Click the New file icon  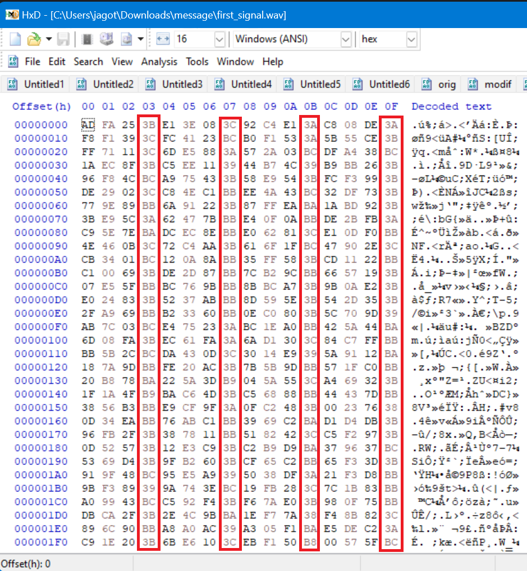click(x=16, y=39)
